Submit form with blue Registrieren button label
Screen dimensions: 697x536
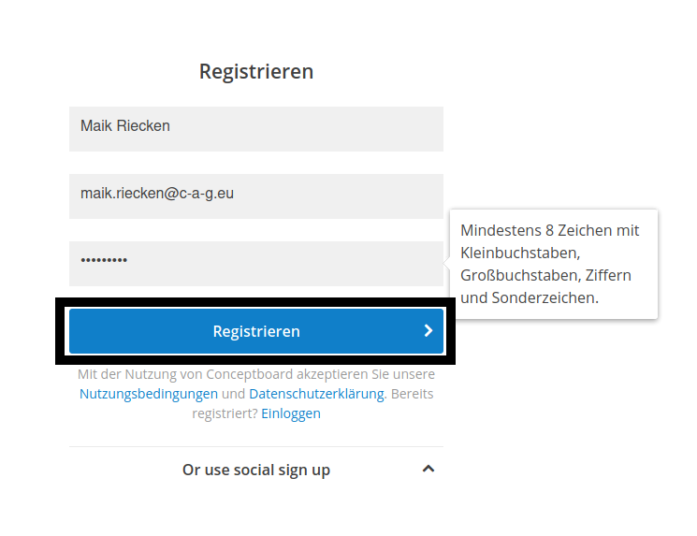(256, 331)
